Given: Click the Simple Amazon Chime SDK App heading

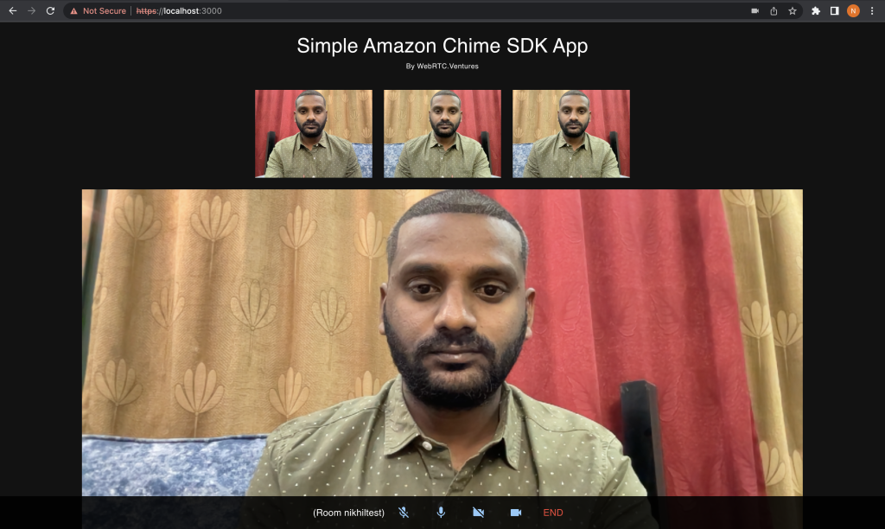Looking at the screenshot, I should coord(442,46).
